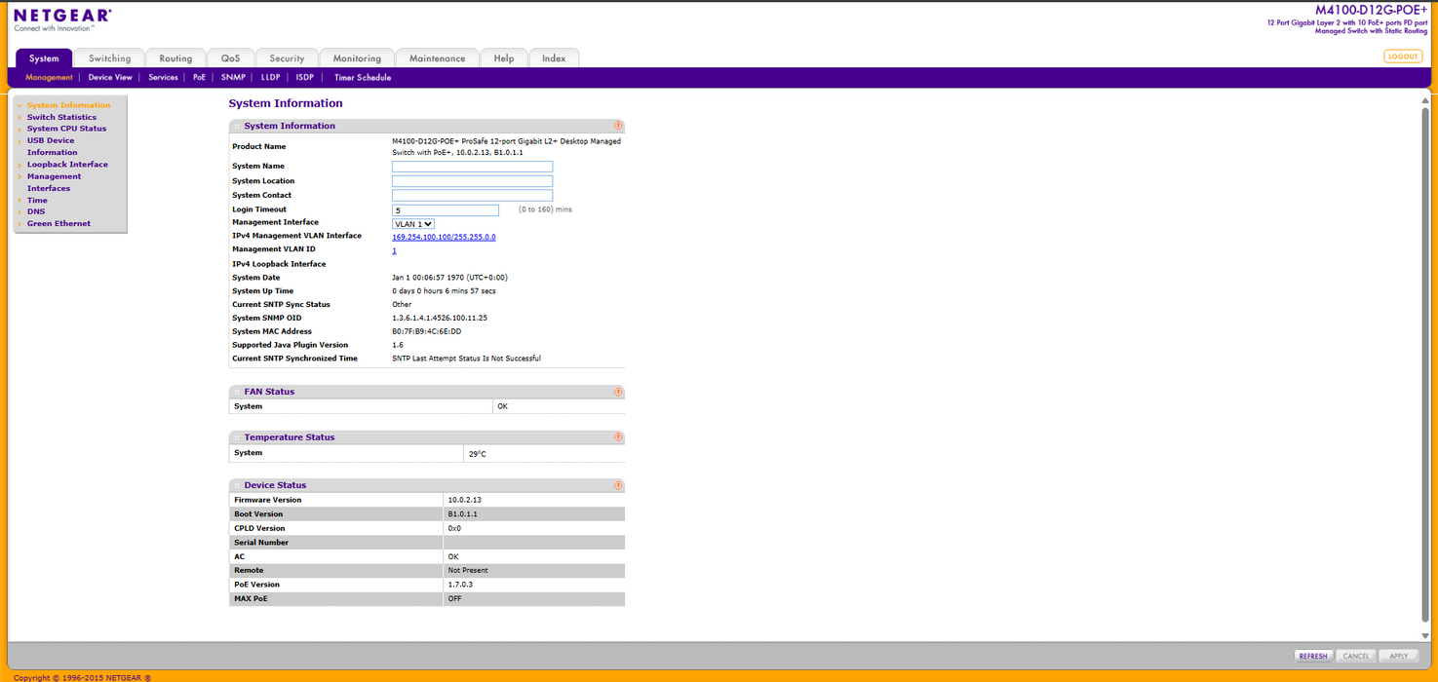Collapse the System Information section header icon
The width and height of the screenshot is (1438, 682).
236,127
